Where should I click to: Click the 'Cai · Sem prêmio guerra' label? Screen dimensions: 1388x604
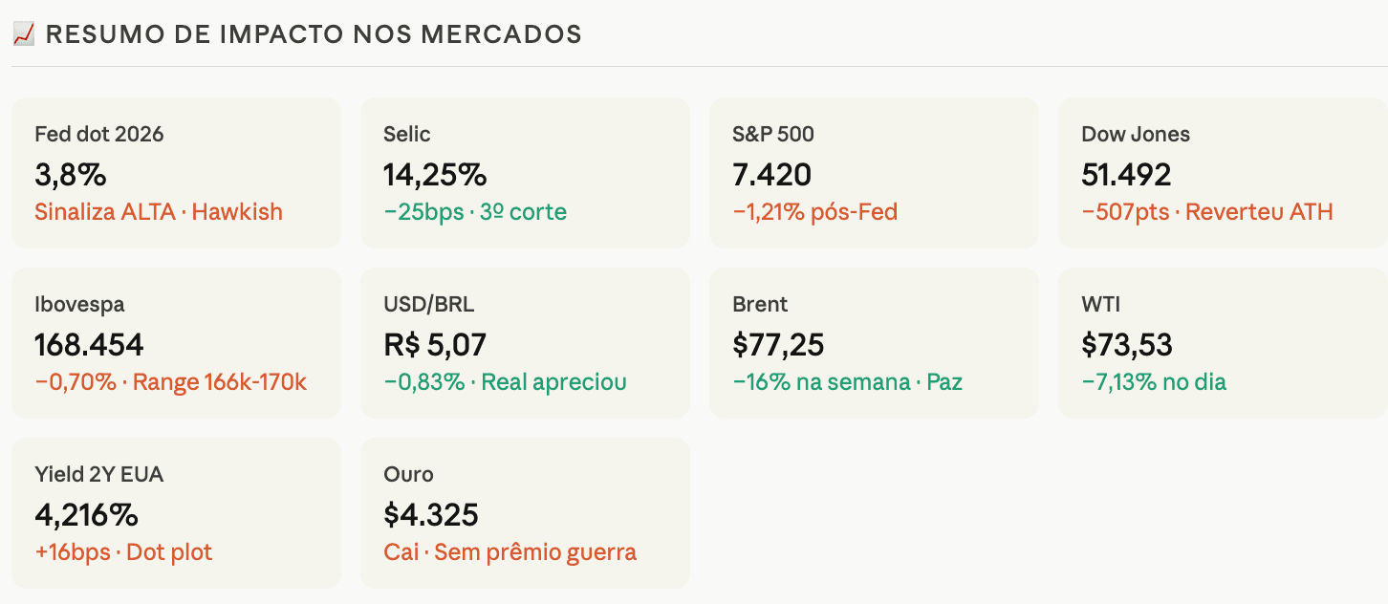[x=510, y=552]
